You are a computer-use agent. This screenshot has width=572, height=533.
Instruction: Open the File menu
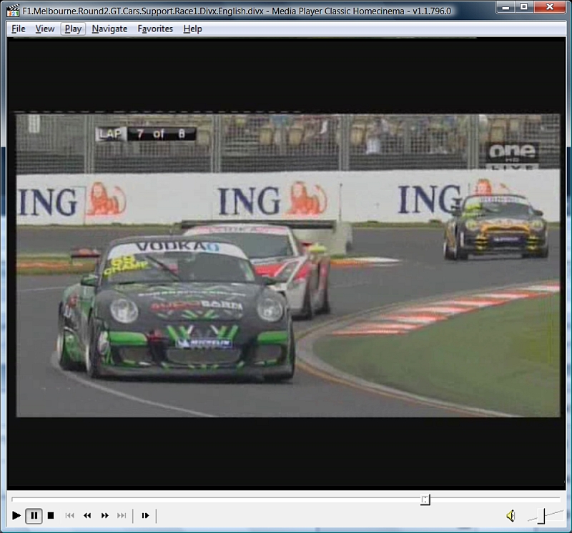19,29
